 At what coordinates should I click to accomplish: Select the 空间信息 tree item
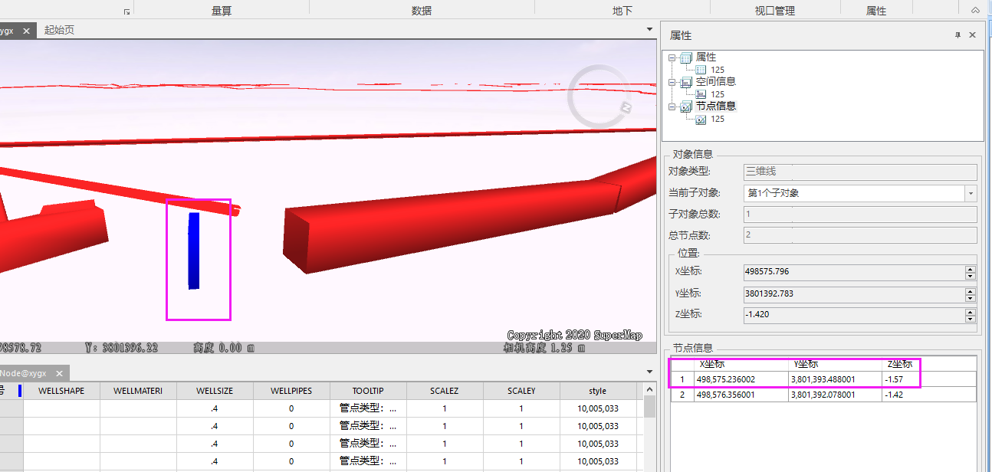(716, 82)
